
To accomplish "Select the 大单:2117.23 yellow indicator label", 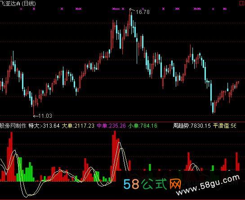I will click(x=78, y=126).
